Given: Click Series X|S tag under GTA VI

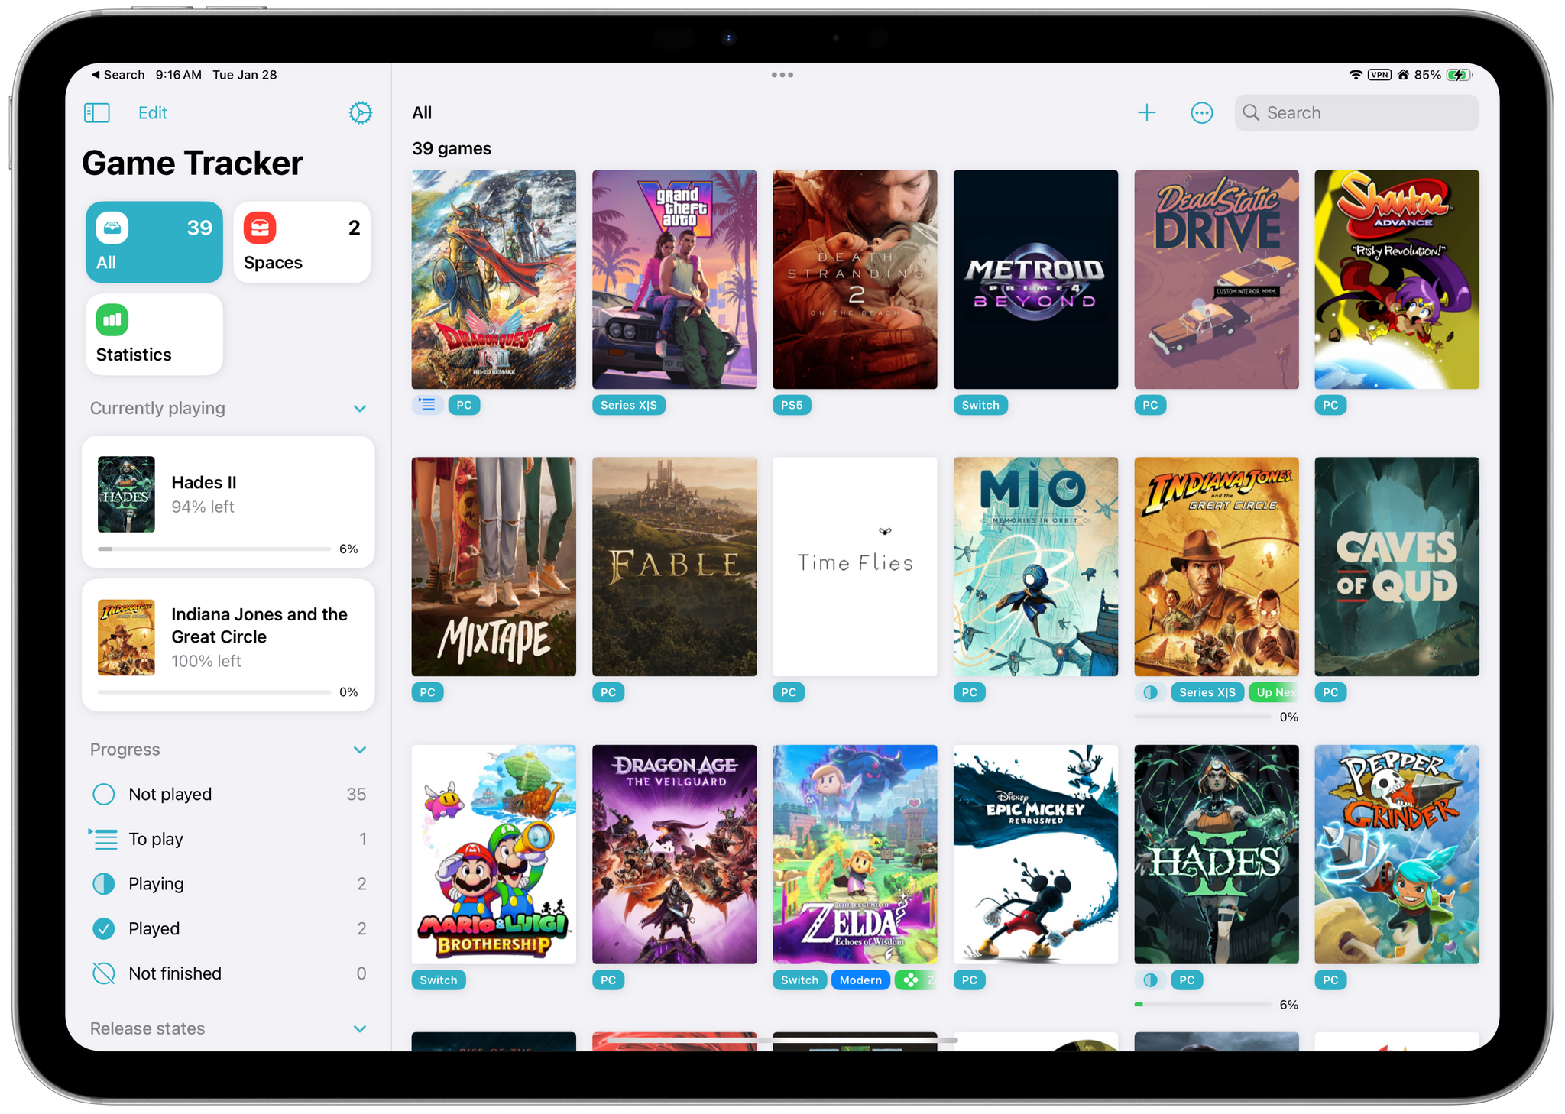Looking at the screenshot, I should (x=629, y=405).
